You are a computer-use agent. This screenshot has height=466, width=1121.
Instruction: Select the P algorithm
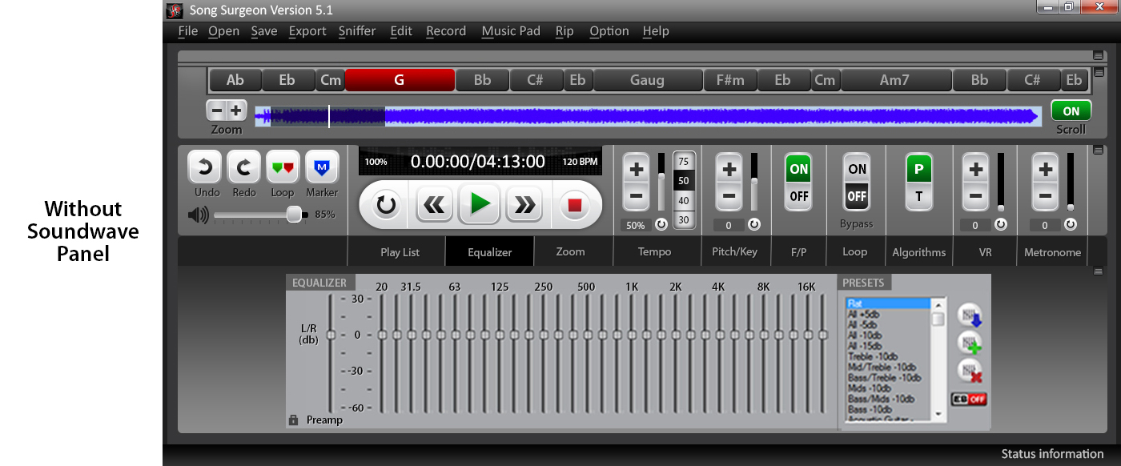click(x=918, y=170)
